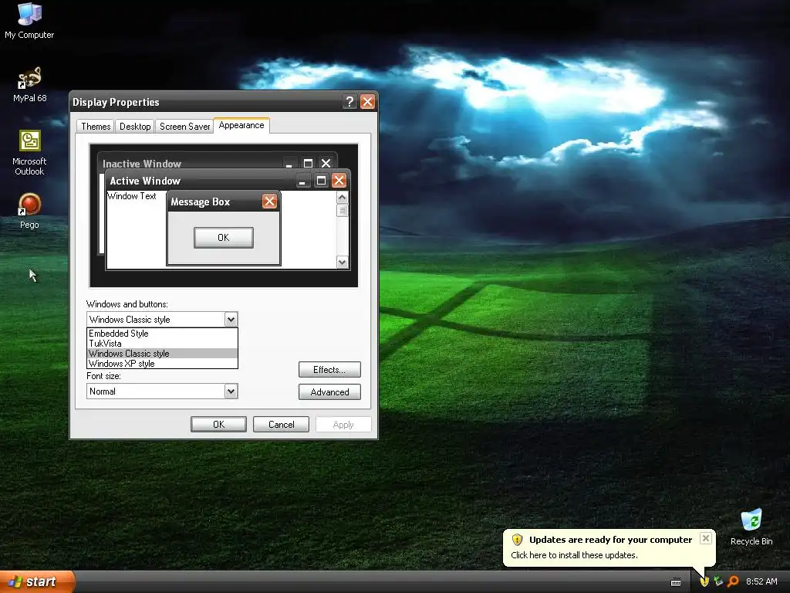Click the Inactive Window title bar text

click(142, 164)
